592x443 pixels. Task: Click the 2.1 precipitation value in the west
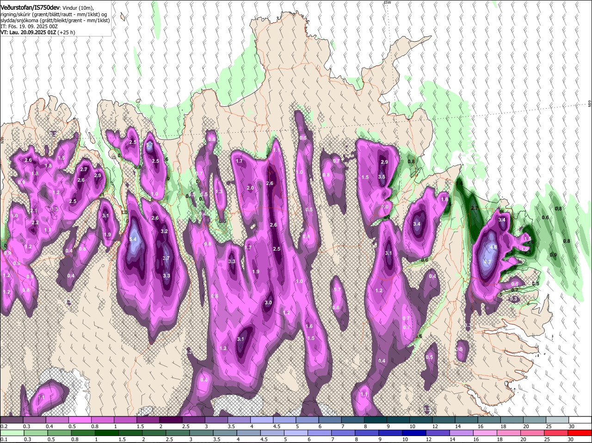pos(34,210)
